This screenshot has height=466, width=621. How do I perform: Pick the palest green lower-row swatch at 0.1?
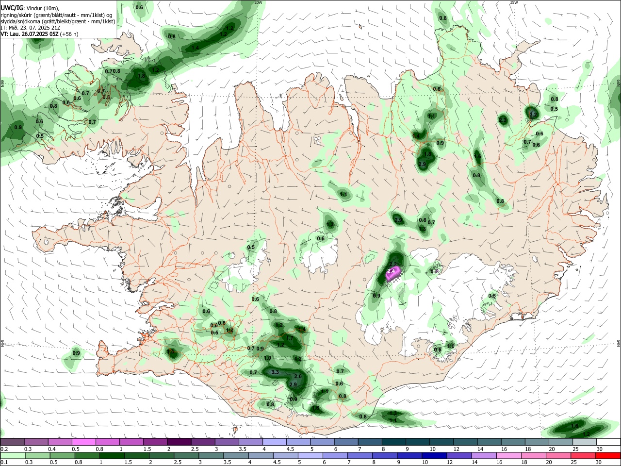[12, 455]
